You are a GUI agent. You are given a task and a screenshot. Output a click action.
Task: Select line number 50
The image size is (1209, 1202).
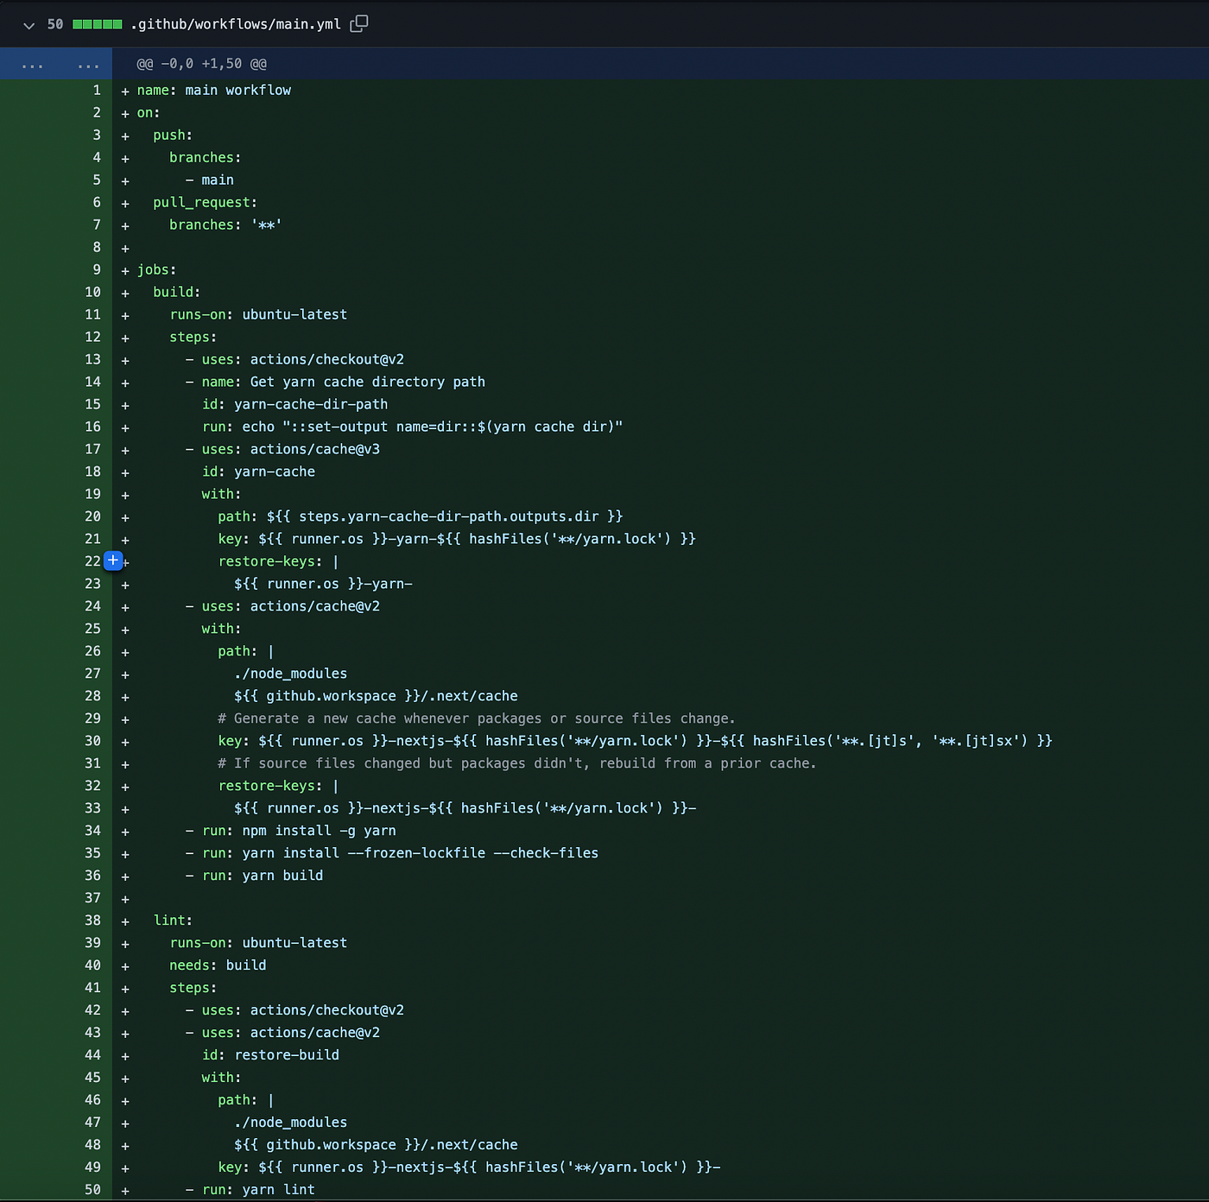point(93,1190)
